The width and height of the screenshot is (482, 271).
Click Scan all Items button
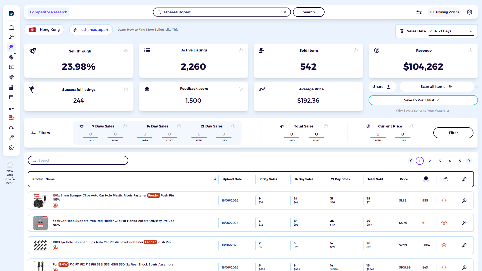tap(436, 87)
